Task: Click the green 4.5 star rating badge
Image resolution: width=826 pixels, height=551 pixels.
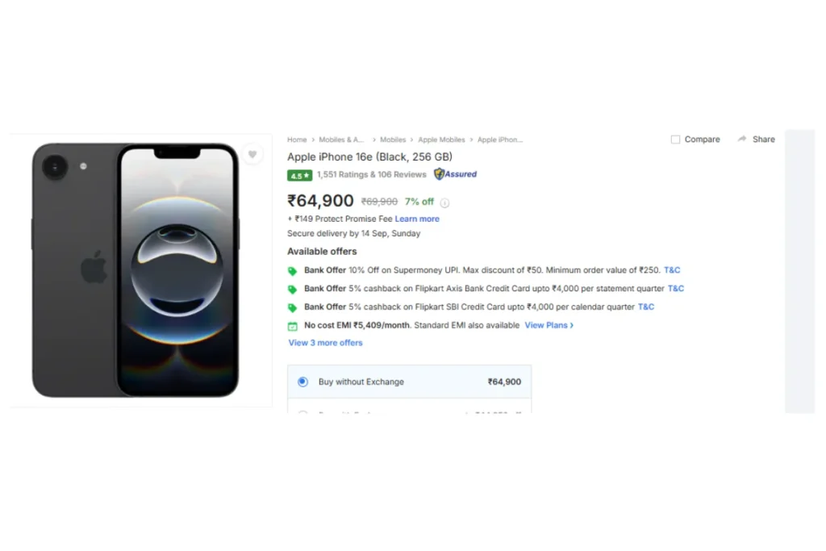Action: 299,175
